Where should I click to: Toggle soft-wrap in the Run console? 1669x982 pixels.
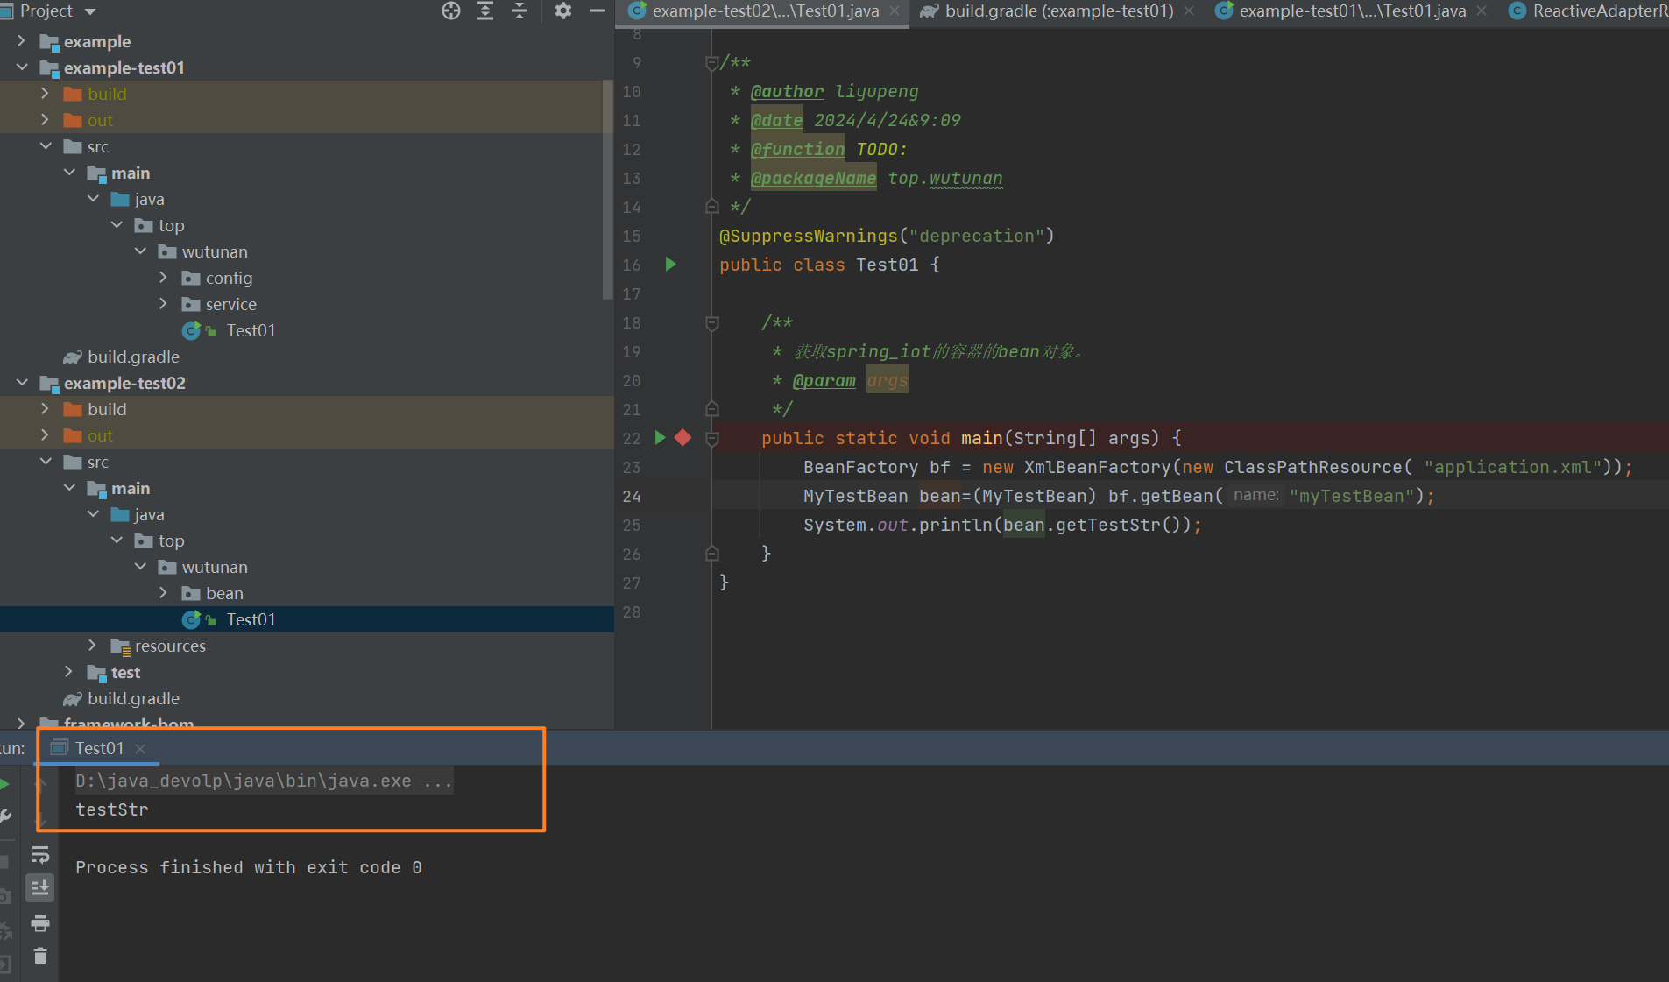40,855
